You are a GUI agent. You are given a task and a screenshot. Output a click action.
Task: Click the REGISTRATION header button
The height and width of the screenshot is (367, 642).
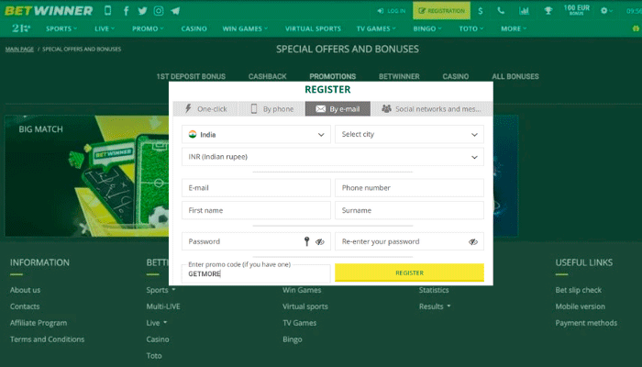[x=441, y=11]
